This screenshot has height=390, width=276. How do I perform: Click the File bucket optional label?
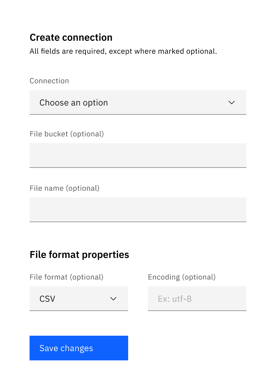click(x=67, y=134)
